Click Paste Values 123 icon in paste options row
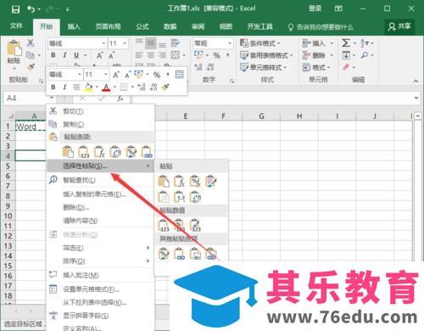Screen dimensions: 424x331 [x=84, y=152]
